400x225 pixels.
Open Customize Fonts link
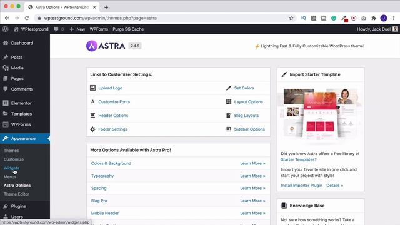[114, 101]
